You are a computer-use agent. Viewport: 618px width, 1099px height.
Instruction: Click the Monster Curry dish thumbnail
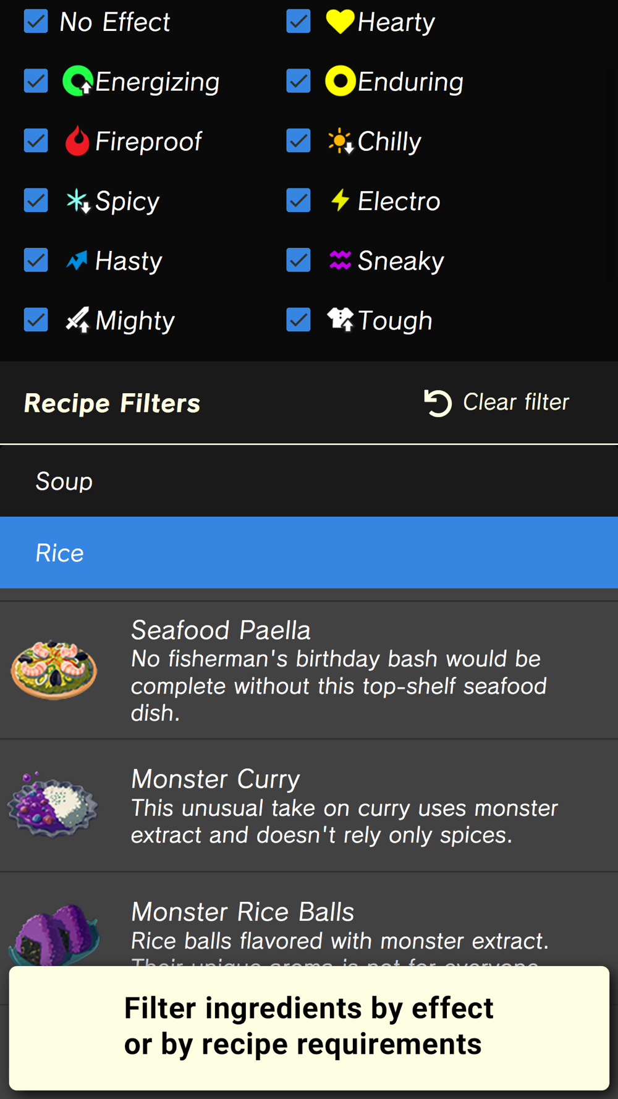(x=53, y=805)
